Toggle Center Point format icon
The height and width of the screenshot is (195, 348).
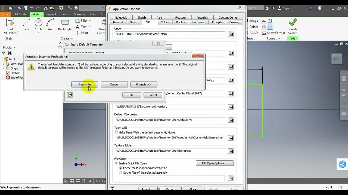(270, 27)
